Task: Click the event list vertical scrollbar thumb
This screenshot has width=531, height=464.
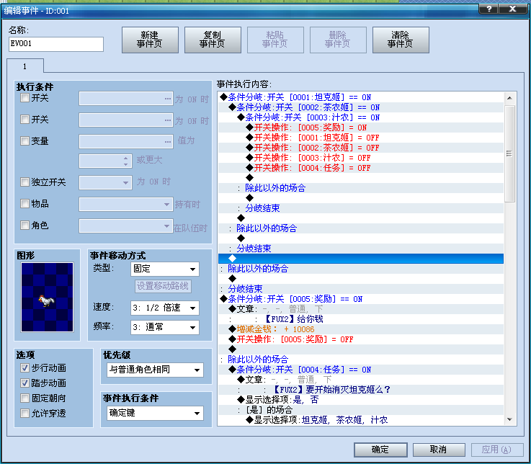Action: click(x=509, y=153)
